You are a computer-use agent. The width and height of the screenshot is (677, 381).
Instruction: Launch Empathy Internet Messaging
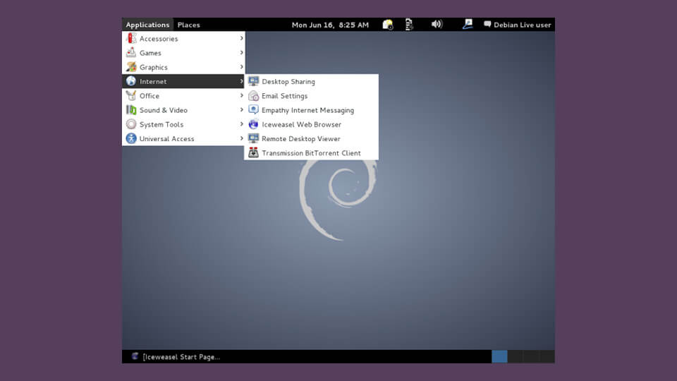[x=311, y=110]
